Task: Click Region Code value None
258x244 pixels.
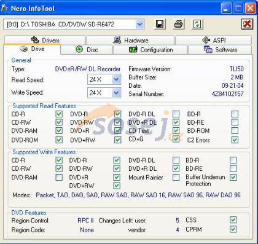Action: (x=87, y=230)
